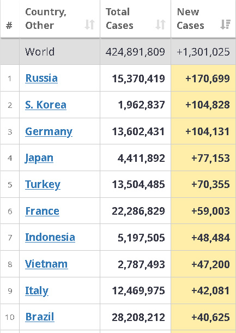Open the Indonesia country link
Viewport: 236px width, 333px height.
pos(50,238)
